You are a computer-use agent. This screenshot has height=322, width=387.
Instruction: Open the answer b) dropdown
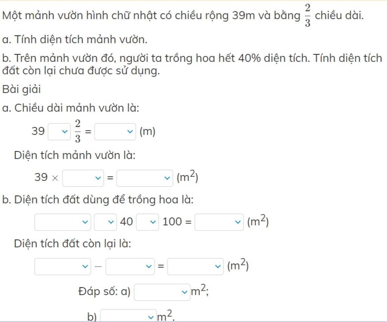pyautogui.click(x=128, y=316)
